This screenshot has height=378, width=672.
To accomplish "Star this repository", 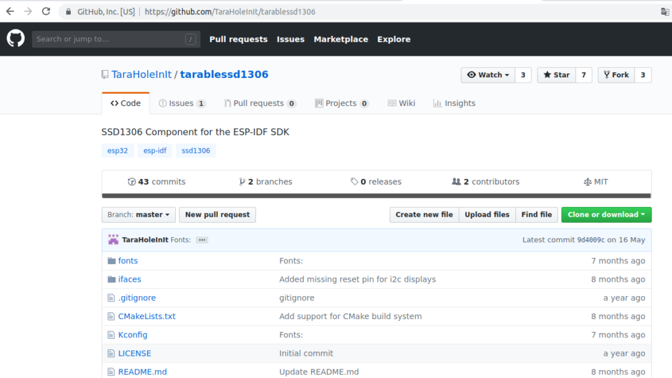I will tap(556, 75).
